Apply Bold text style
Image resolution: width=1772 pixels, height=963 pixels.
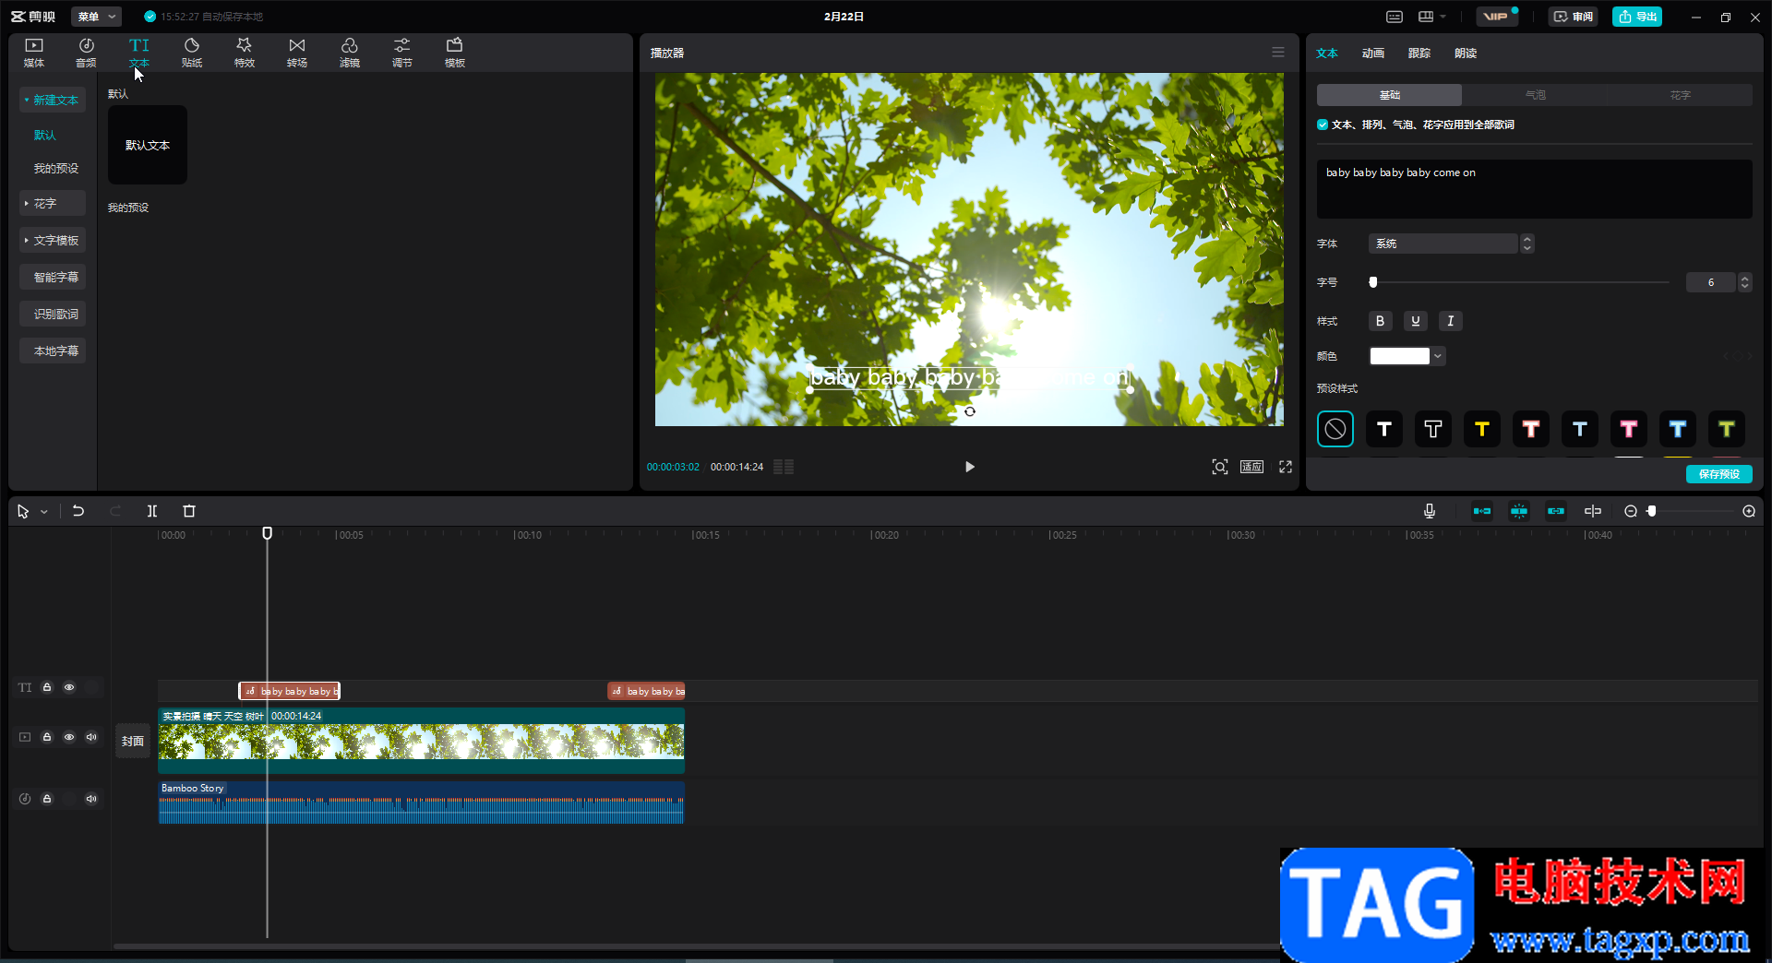(x=1380, y=321)
